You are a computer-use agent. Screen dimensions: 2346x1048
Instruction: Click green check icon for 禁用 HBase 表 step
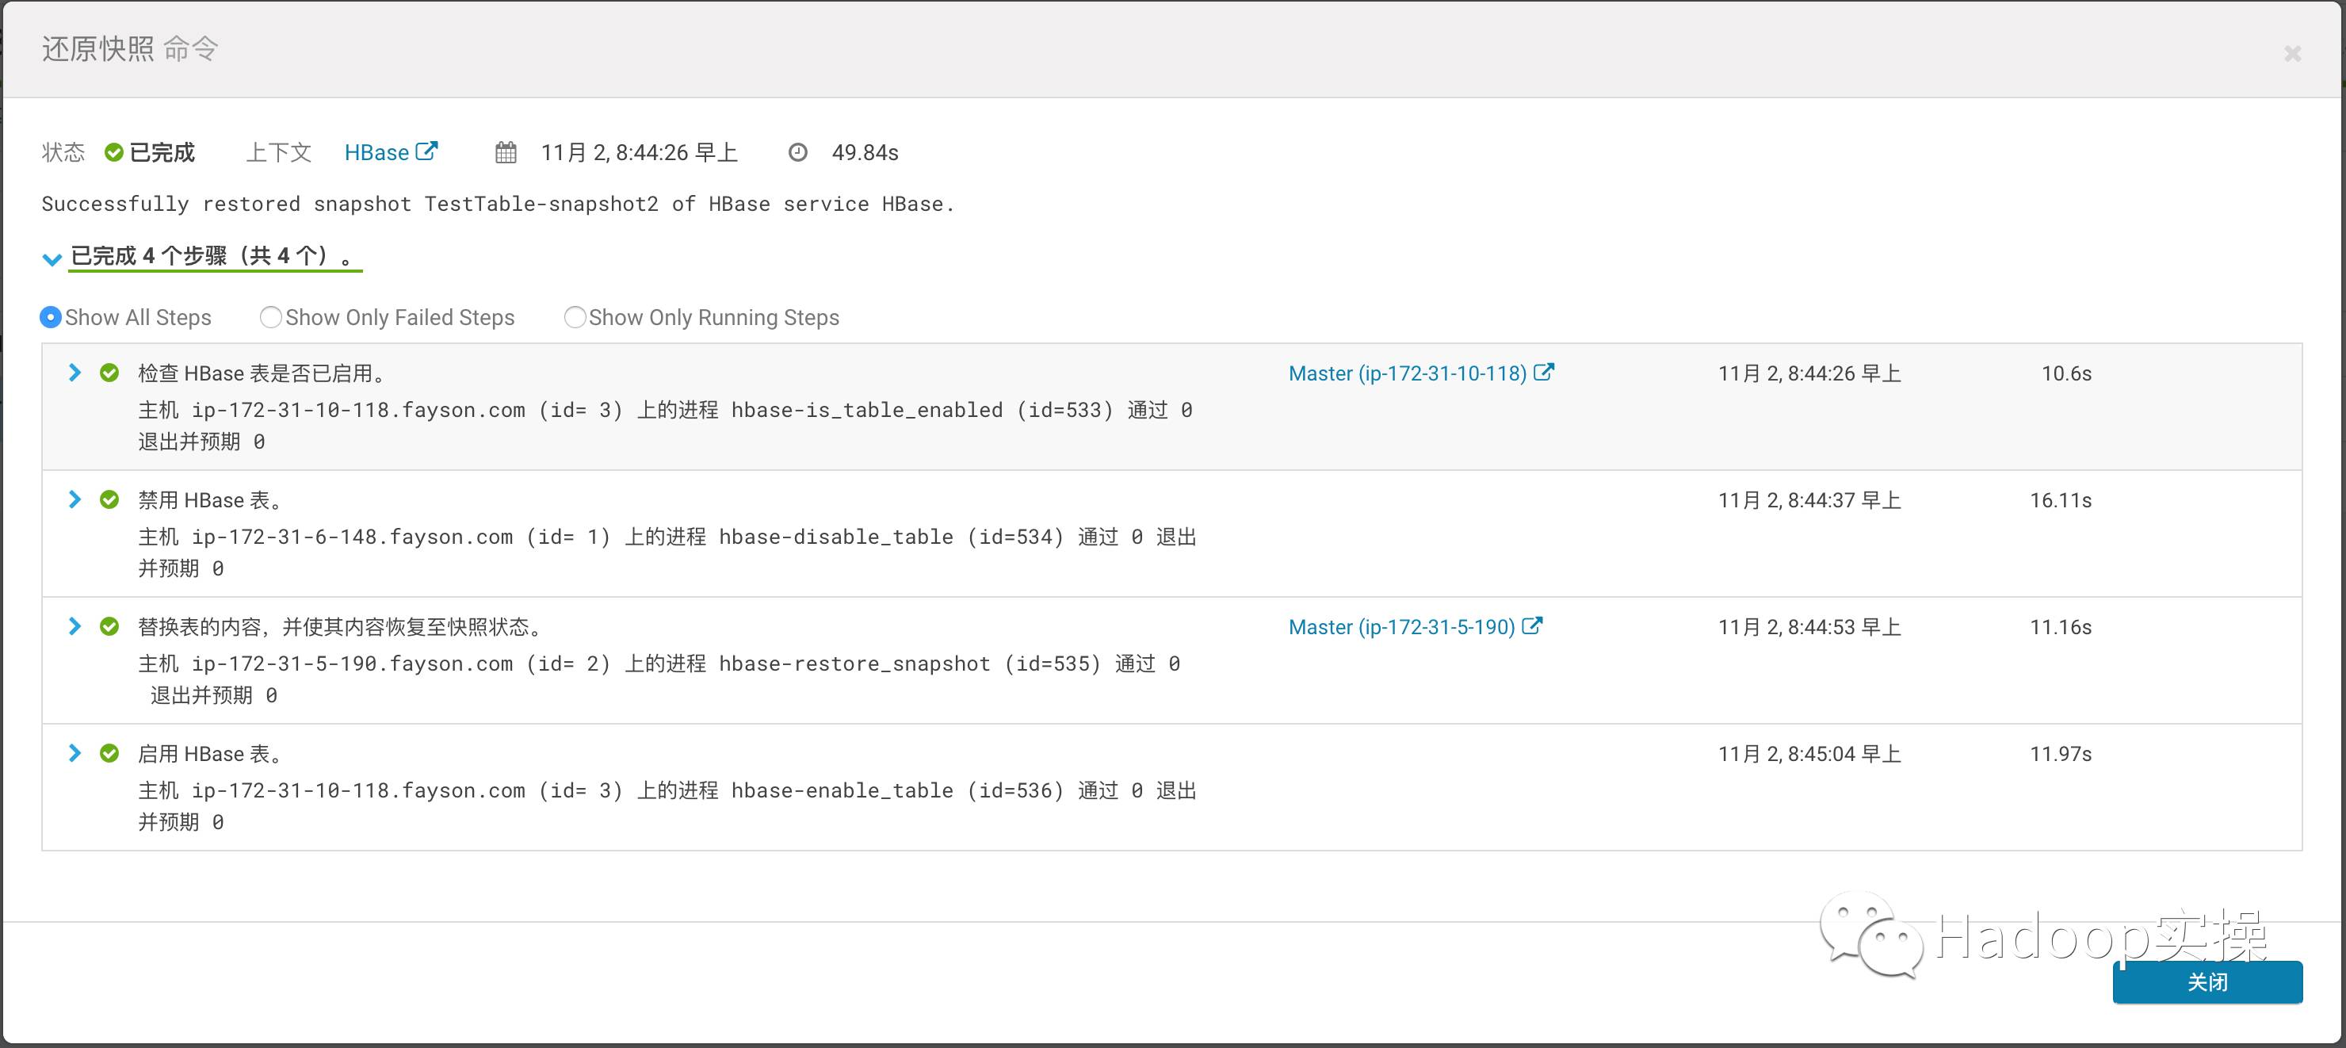(x=109, y=499)
